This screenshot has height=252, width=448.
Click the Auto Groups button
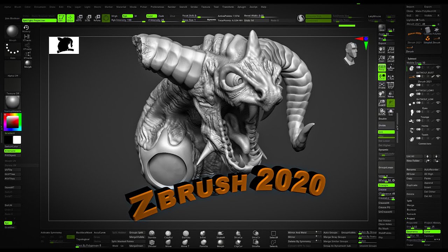click(x=330, y=232)
